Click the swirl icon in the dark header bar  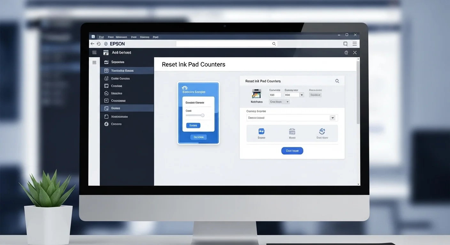[x=346, y=53]
